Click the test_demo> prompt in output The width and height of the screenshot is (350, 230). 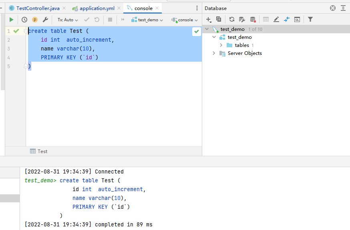tap(40, 180)
